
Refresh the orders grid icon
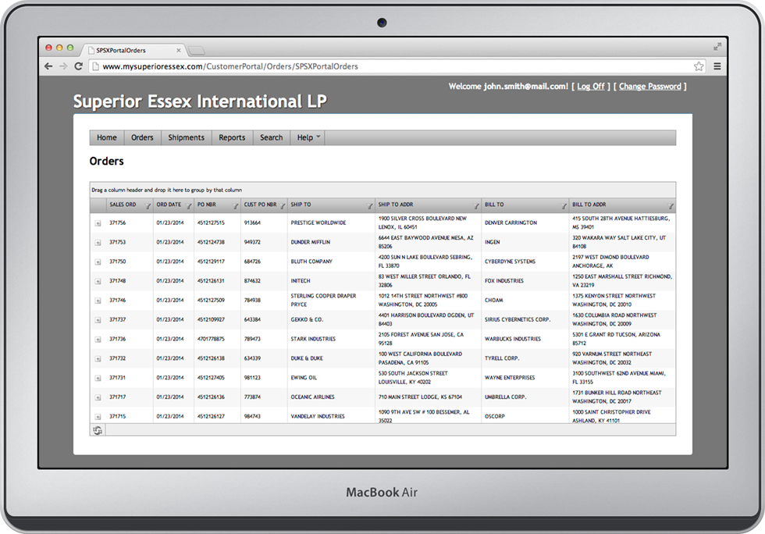pos(98,430)
